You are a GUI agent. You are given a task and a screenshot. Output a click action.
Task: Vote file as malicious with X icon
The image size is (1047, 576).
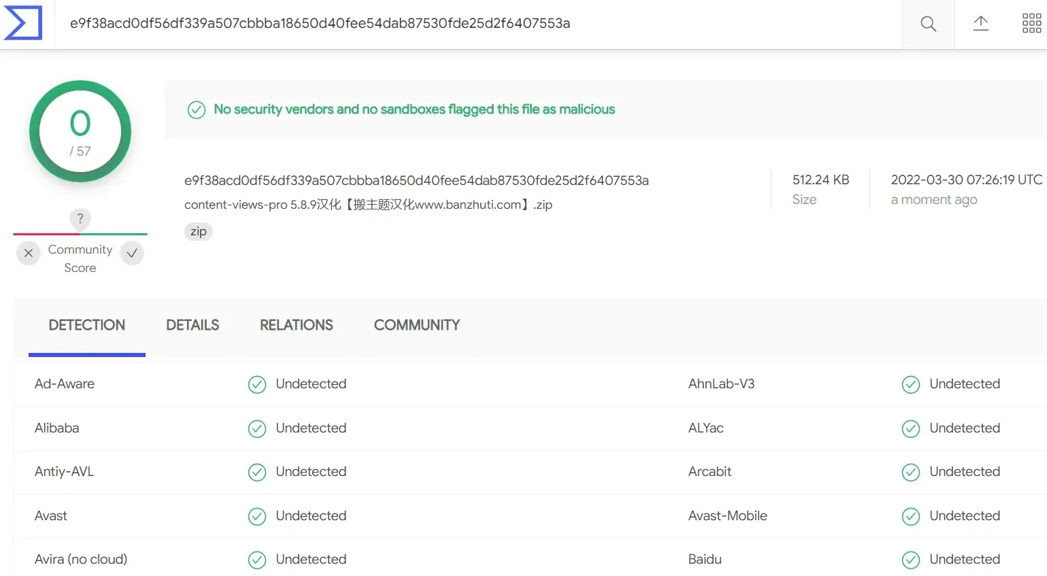29,253
